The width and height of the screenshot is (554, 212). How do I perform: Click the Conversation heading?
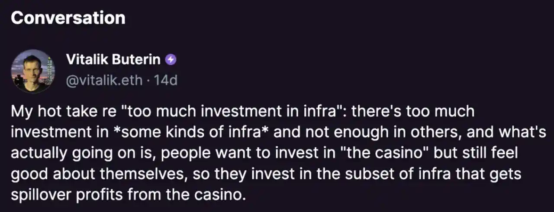[x=68, y=18]
